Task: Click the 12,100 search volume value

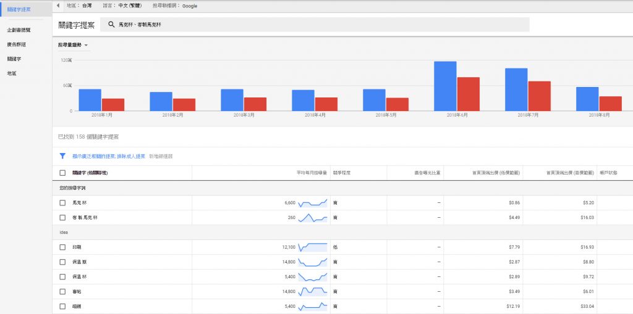Action: pos(289,247)
